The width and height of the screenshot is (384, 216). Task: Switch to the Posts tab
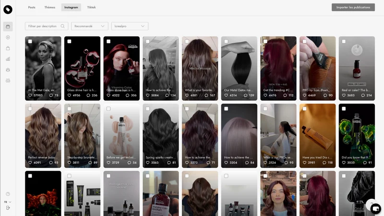32,7
